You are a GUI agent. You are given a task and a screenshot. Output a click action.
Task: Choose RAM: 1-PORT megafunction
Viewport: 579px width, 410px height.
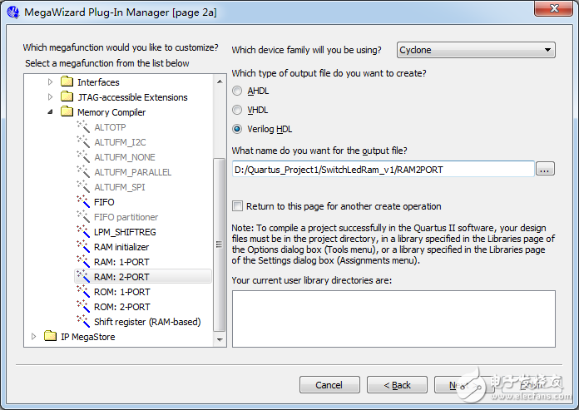[121, 262]
